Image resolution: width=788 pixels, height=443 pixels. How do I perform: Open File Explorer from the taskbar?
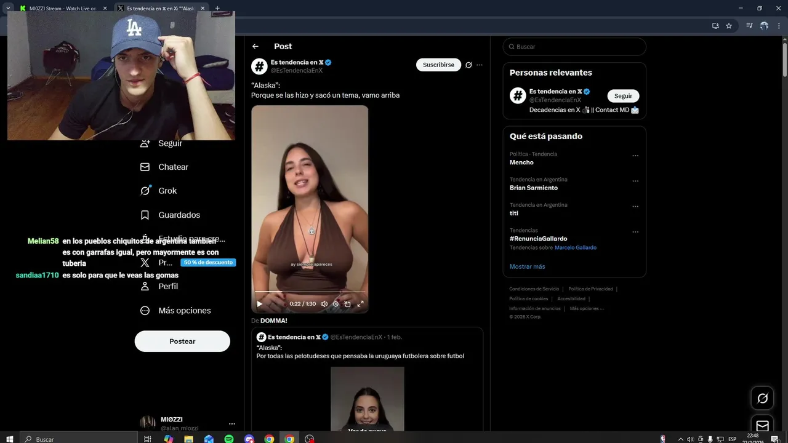point(188,439)
